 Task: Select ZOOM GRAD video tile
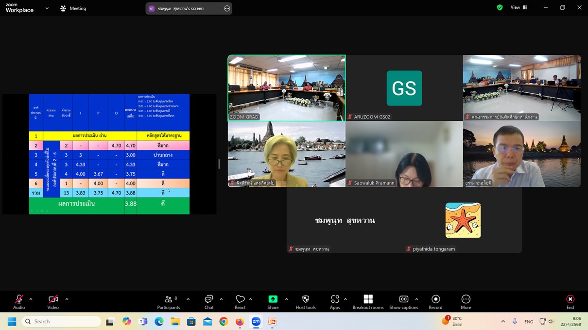tap(287, 88)
